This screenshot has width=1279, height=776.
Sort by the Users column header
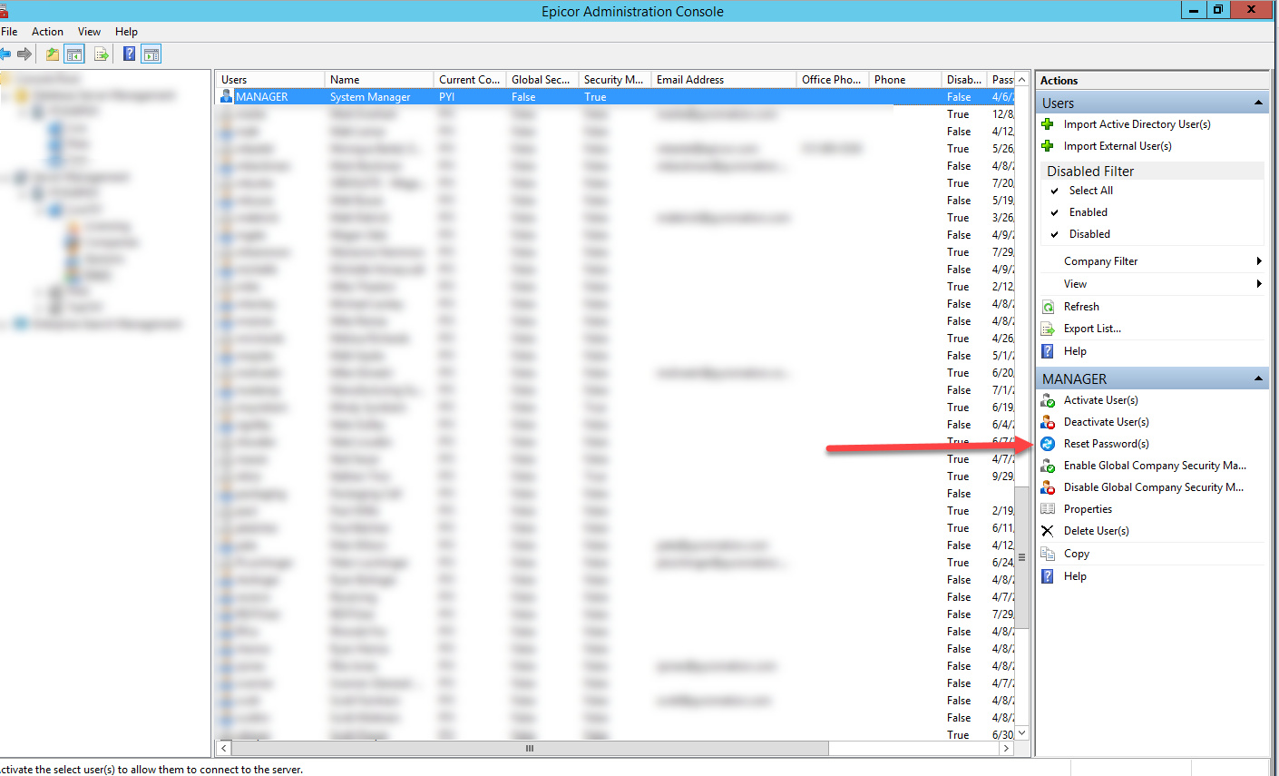coord(269,80)
